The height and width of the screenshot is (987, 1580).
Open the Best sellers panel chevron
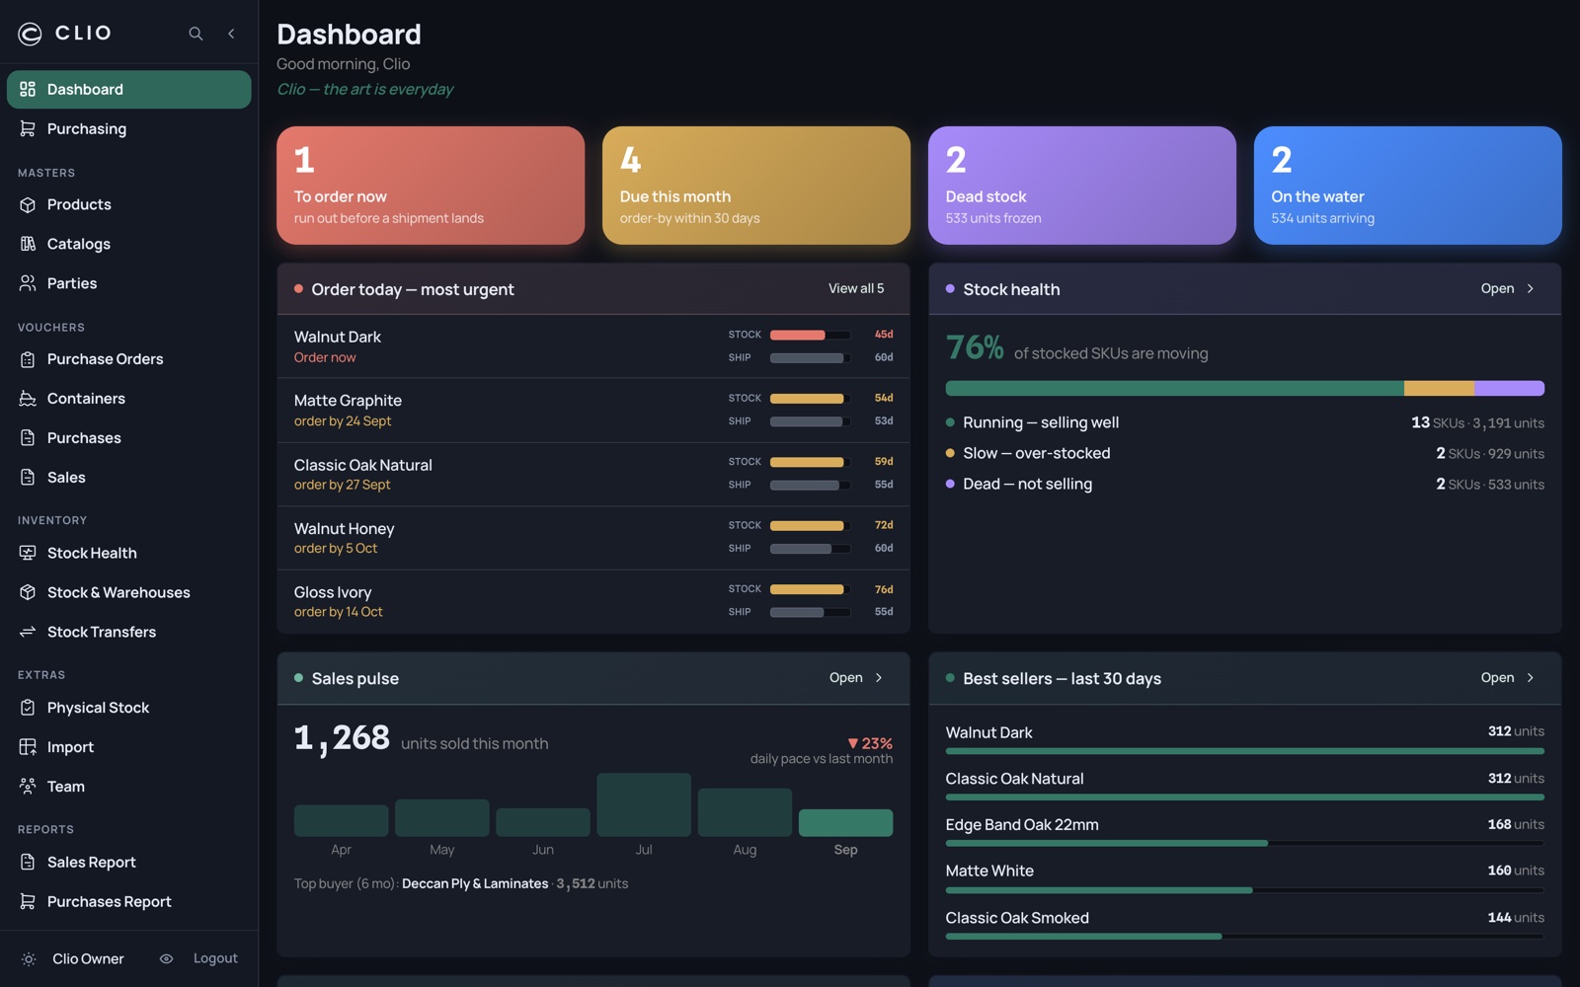pyautogui.click(x=1531, y=678)
